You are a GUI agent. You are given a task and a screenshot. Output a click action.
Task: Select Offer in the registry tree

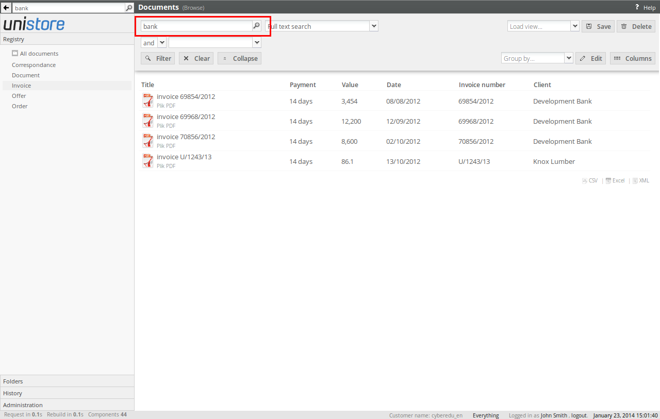[19, 96]
